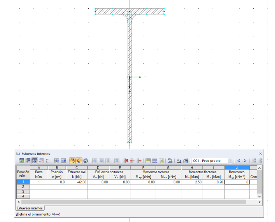Click the Bimomento input cell showing 0
Viewport: 275px width, 222px height.
pyautogui.click(x=237, y=182)
